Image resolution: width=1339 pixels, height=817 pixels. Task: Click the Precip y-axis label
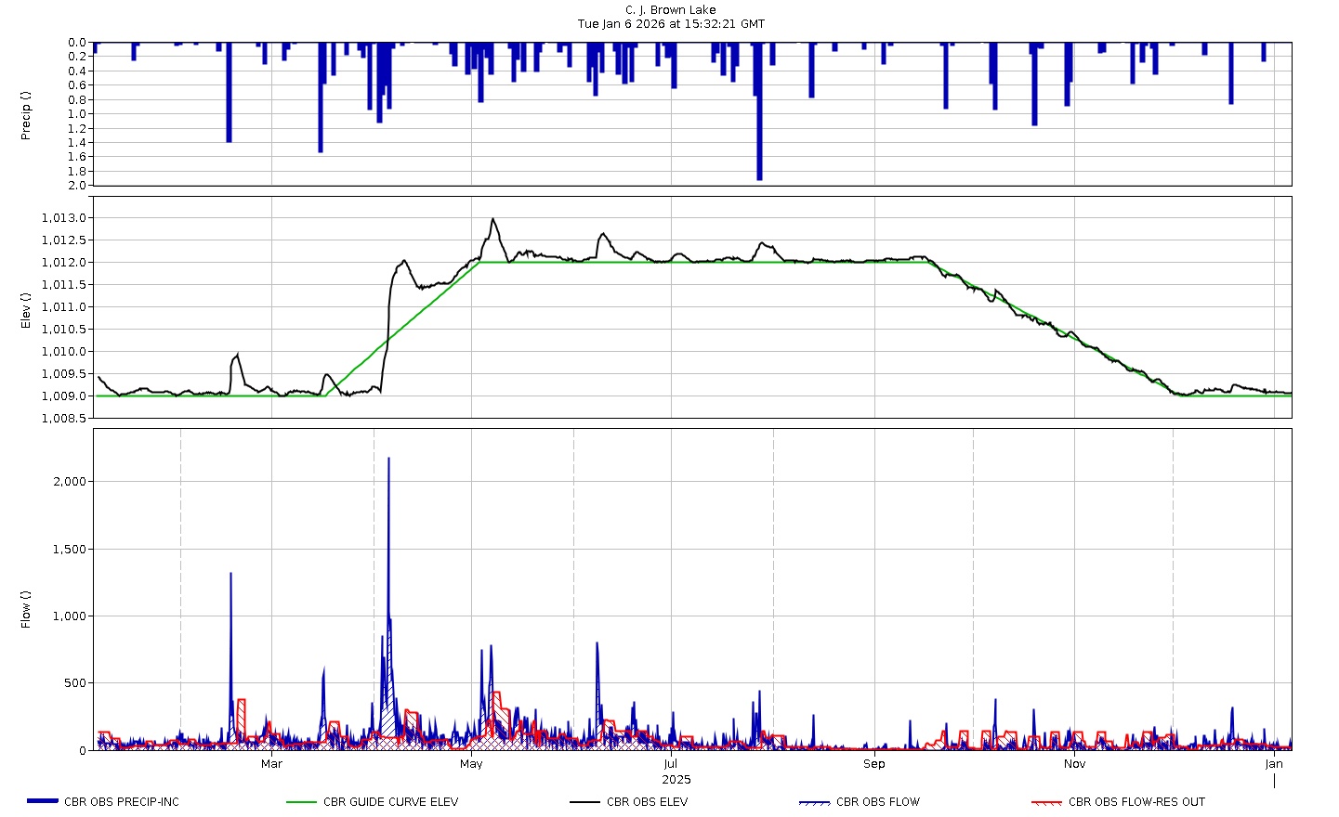click(x=26, y=115)
